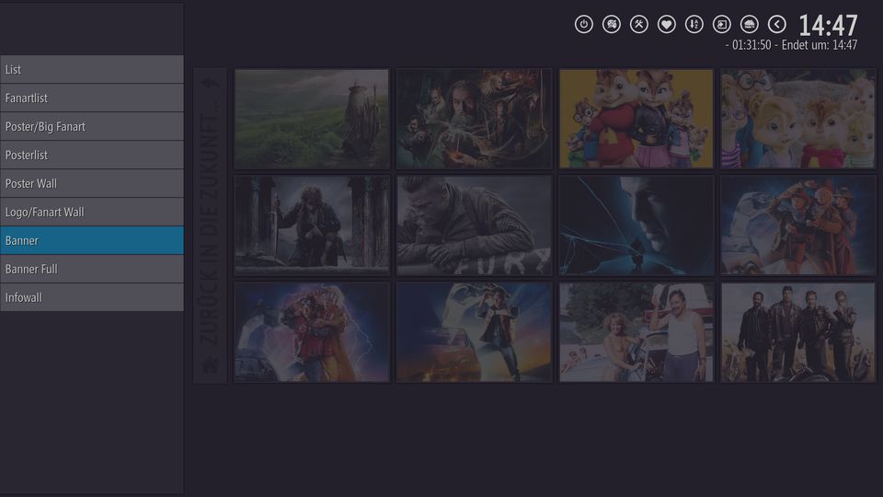This screenshot has height=497, width=883.
Task: Click the back arrow circle icon
Action: [x=776, y=24]
